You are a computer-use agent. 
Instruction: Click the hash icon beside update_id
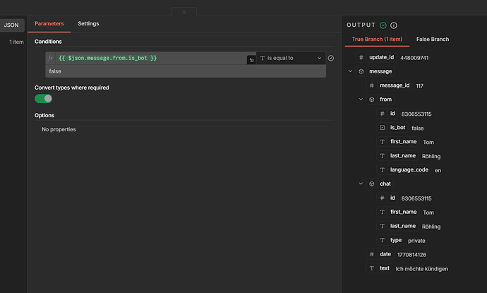[x=361, y=57]
